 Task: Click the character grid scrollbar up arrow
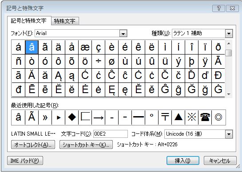229,43
